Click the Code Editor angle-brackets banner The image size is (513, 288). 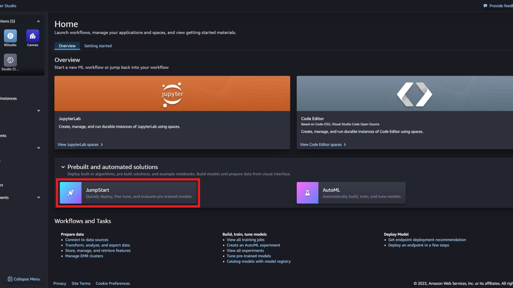pyautogui.click(x=405, y=94)
